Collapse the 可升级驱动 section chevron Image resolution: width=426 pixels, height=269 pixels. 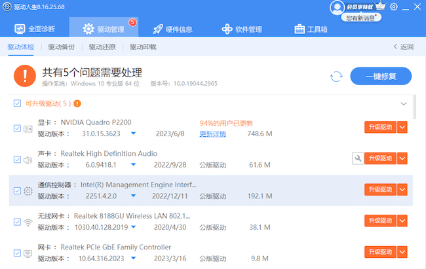[x=404, y=103]
